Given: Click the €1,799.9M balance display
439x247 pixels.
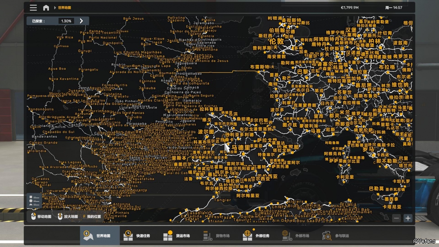Looking at the screenshot, I should point(349,8).
